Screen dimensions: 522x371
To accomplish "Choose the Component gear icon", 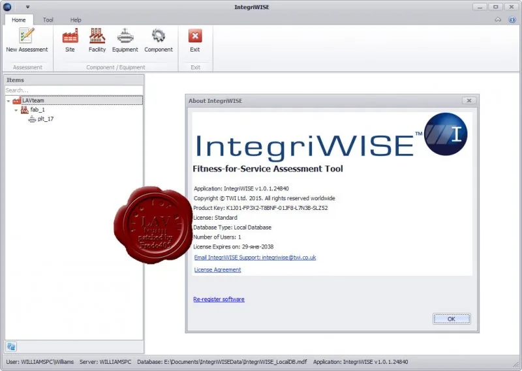I will pos(159,36).
